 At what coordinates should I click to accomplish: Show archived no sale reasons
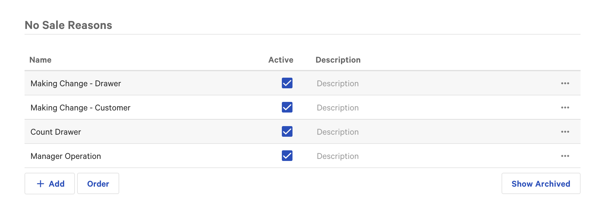tap(541, 183)
